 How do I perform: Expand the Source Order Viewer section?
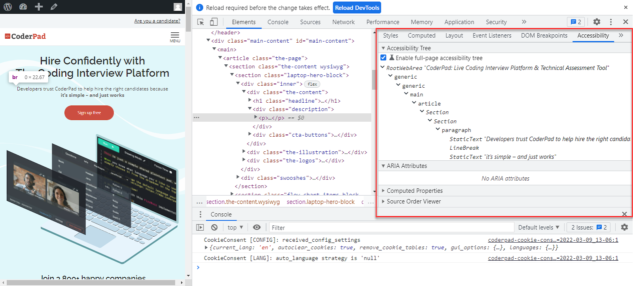click(383, 201)
